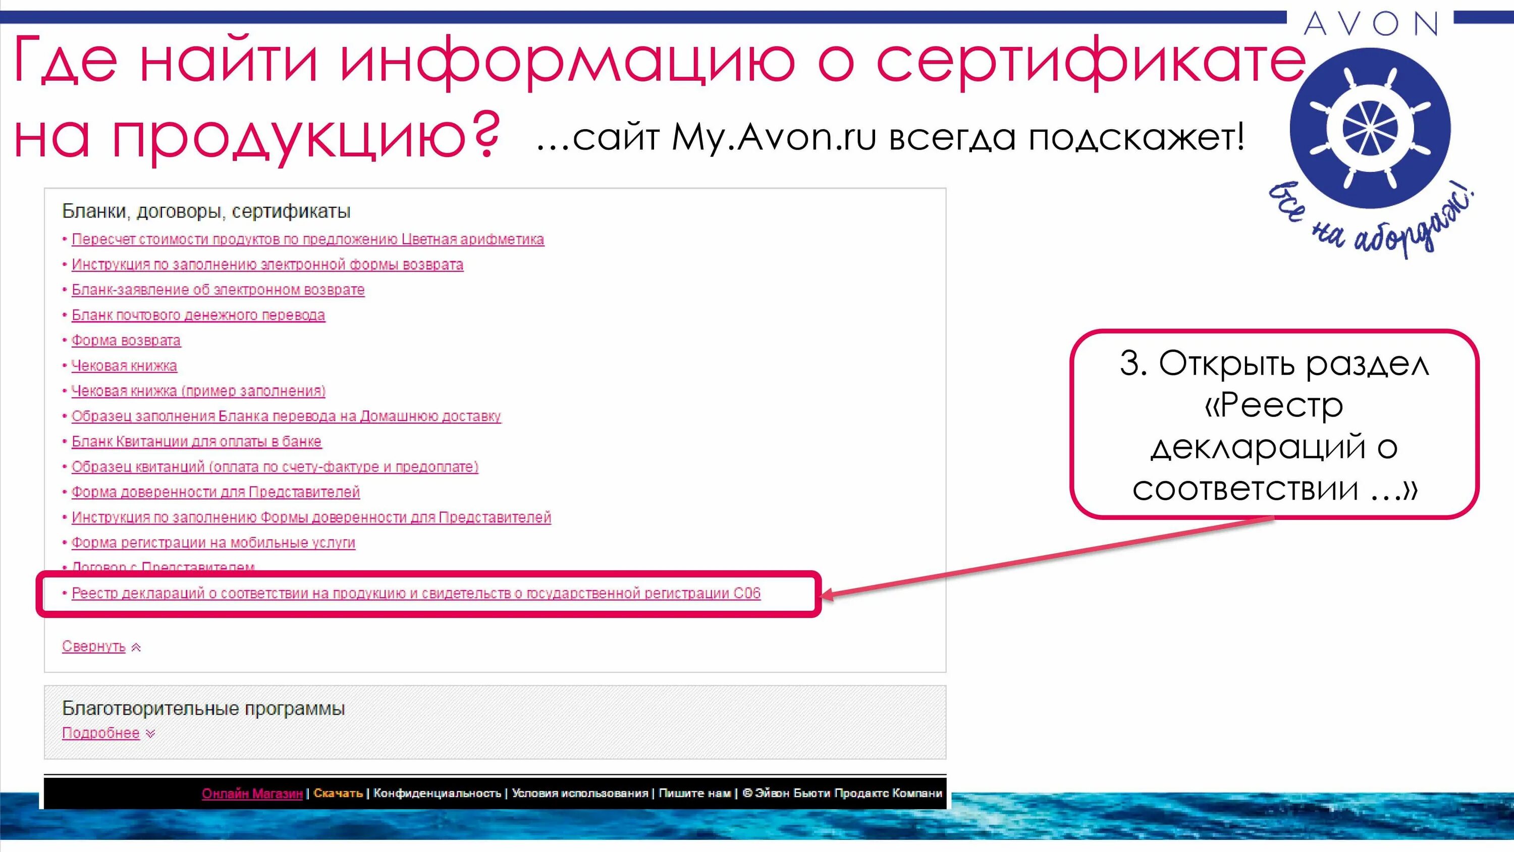Open Конфиденциальность footer link

coord(437,793)
